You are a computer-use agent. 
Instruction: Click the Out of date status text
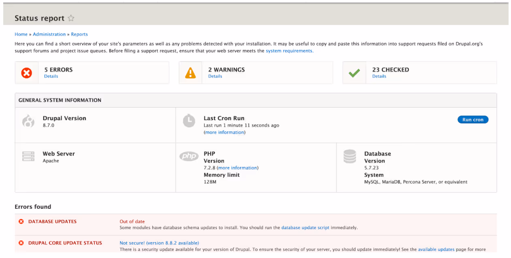(132, 222)
